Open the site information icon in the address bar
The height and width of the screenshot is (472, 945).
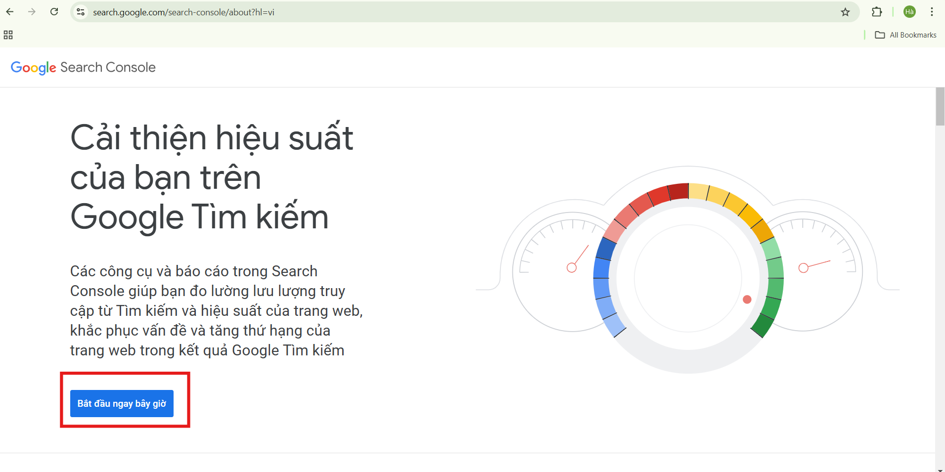pyautogui.click(x=81, y=12)
